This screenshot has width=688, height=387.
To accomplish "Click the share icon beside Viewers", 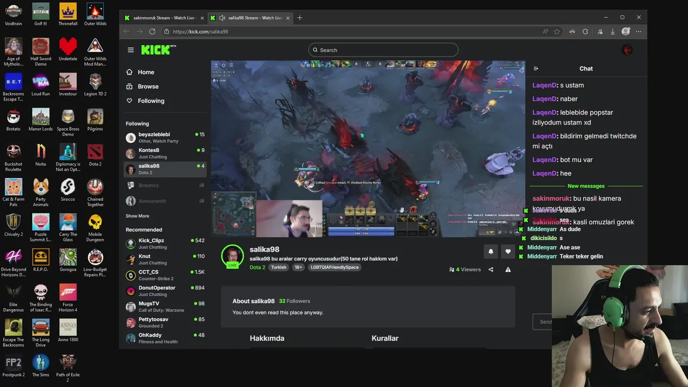I will click(x=491, y=270).
